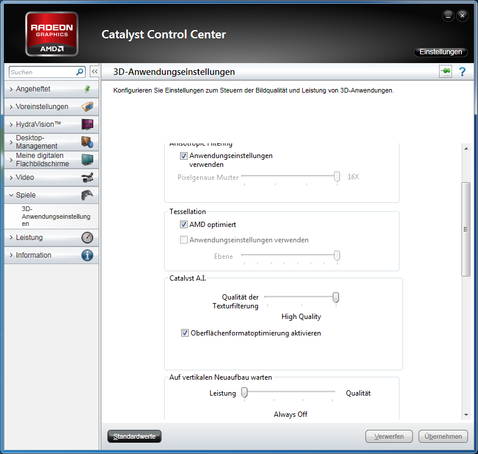Click the vertical sync Leistung slider handle
The height and width of the screenshot is (454, 478).
pyautogui.click(x=244, y=393)
